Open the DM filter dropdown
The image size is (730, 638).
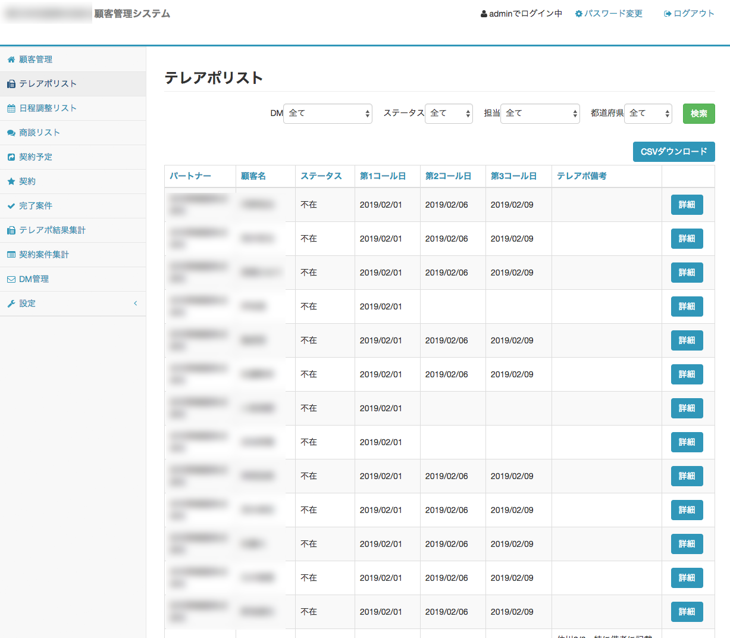coord(328,114)
